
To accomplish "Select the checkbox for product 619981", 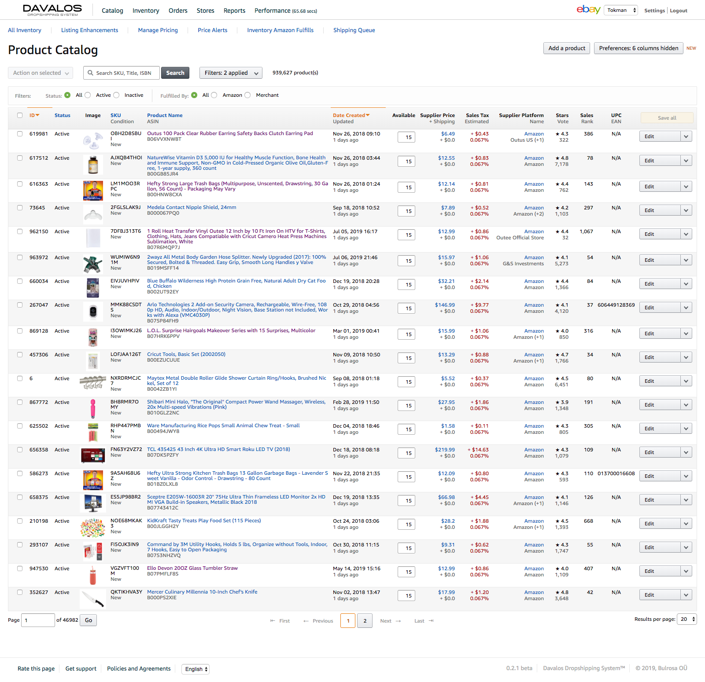I will pyautogui.click(x=20, y=134).
